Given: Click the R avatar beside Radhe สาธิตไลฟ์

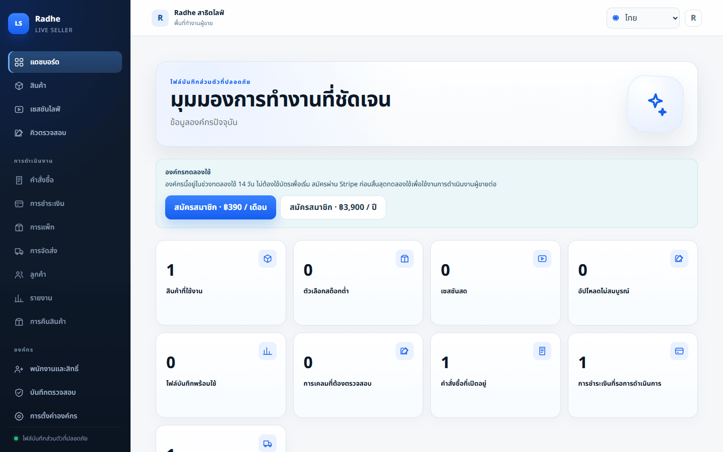Looking at the screenshot, I should 160,18.
